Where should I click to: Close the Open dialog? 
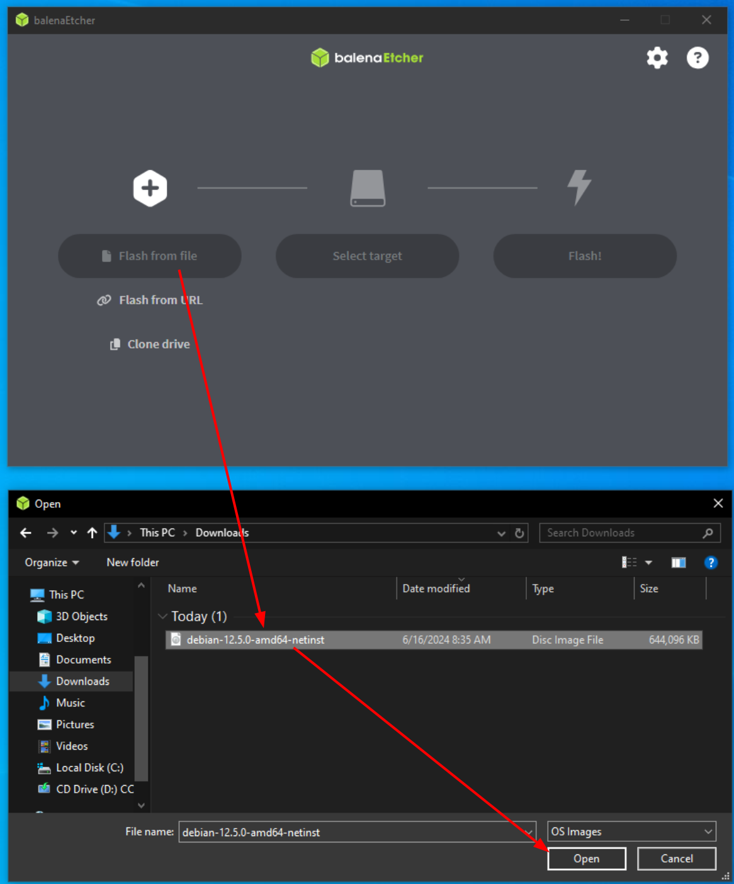[718, 503]
